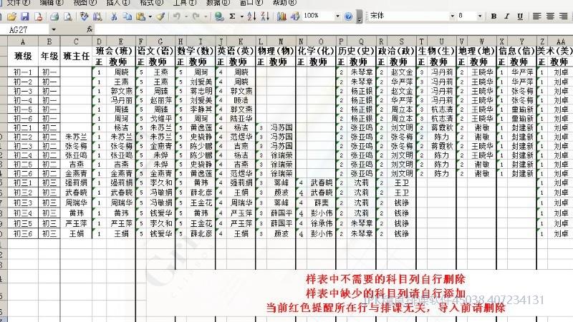The image size is (573, 322).
Task: Align text right
Action: pos(564,16)
